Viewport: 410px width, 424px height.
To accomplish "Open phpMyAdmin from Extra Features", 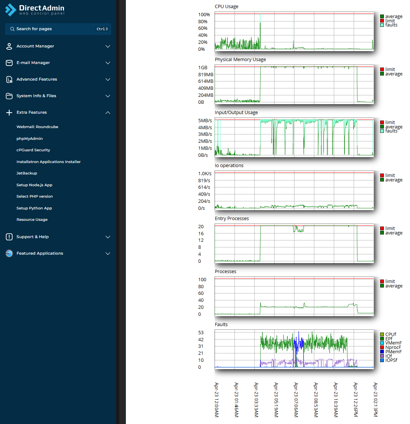I will pyautogui.click(x=29, y=139).
